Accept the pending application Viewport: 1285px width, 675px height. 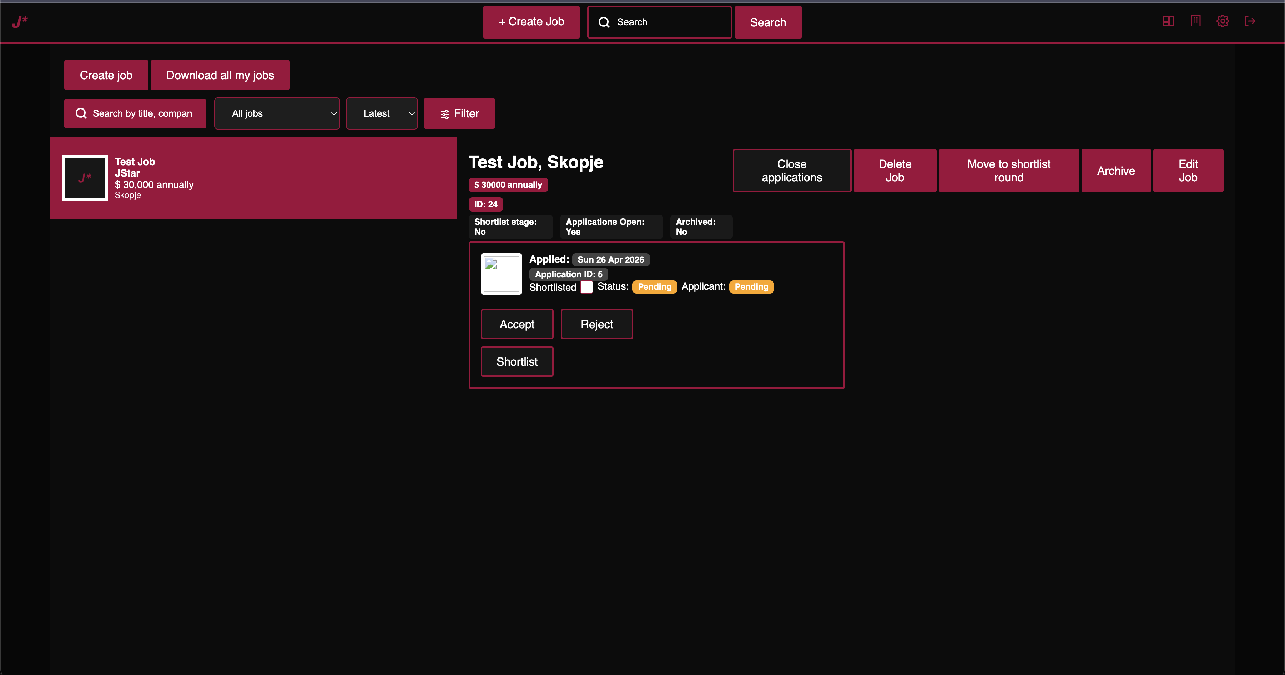(517, 324)
